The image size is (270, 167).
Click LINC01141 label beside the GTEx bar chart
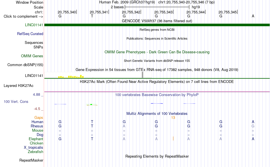pyautogui.click(x=34, y=76)
